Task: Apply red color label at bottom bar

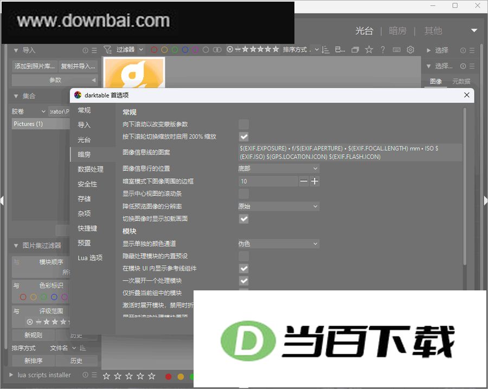Action: click(x=169, y=377)
